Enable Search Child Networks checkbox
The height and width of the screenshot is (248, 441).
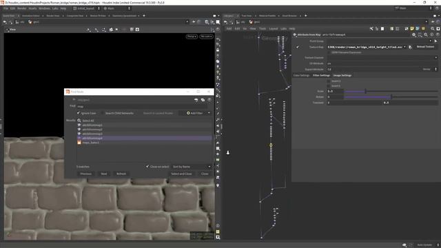click(103, 113)
